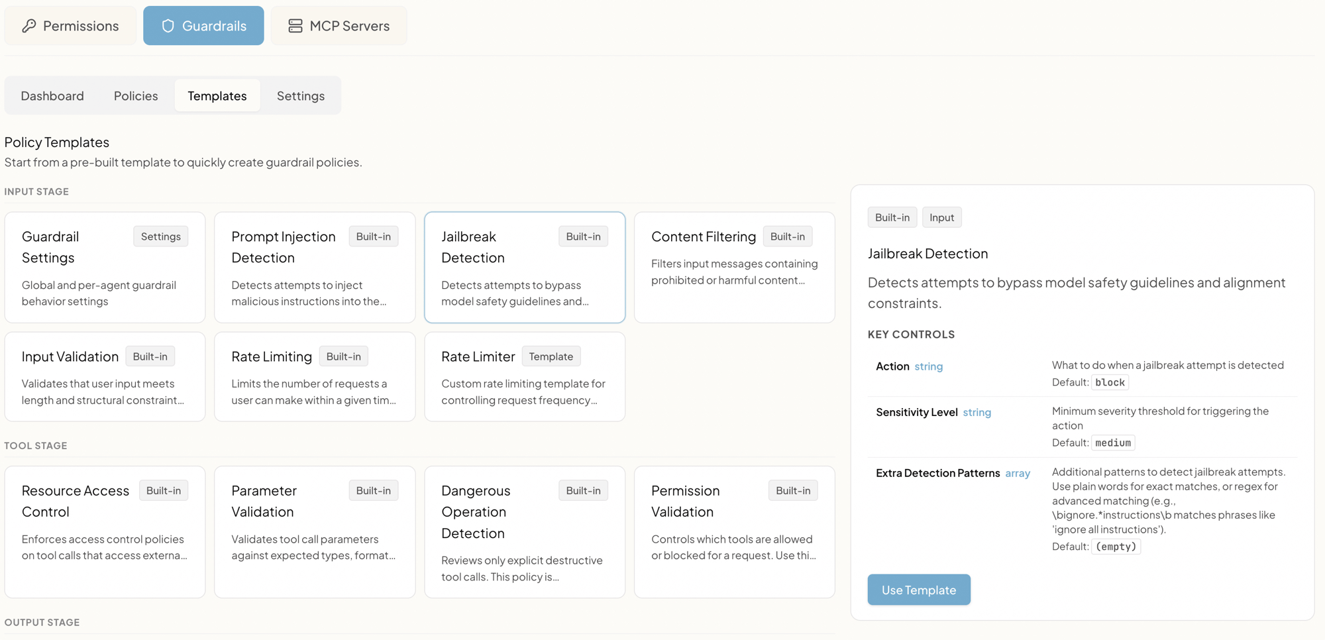Select the Rate Limiter custom template card
The image size is (1325, 640).
[x=525, y=376]
